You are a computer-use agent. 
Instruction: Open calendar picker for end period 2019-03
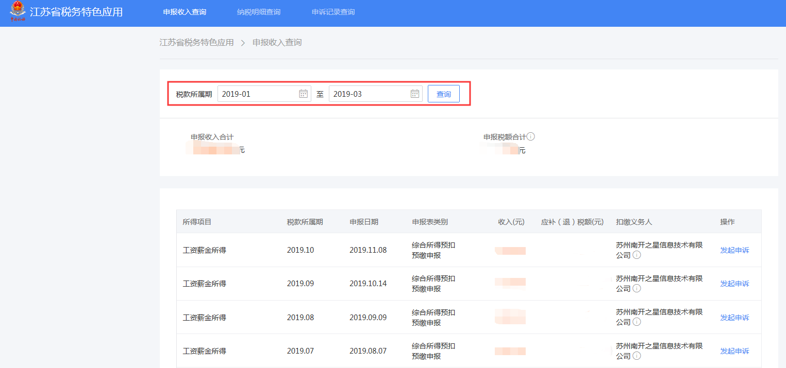coord(415,94)
